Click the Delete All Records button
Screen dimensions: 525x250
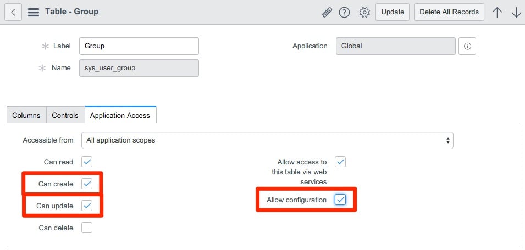[x=449, y=12]
